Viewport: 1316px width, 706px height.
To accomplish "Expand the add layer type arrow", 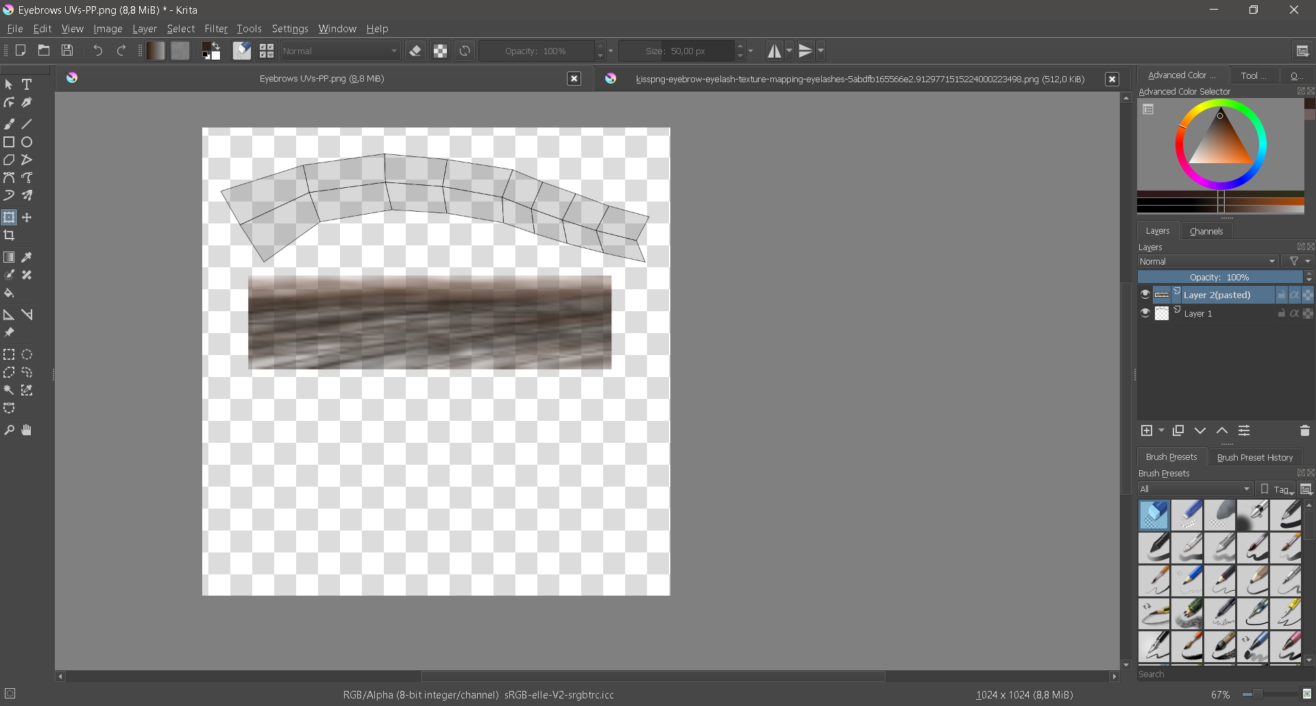I will [x=1161, y=430].
